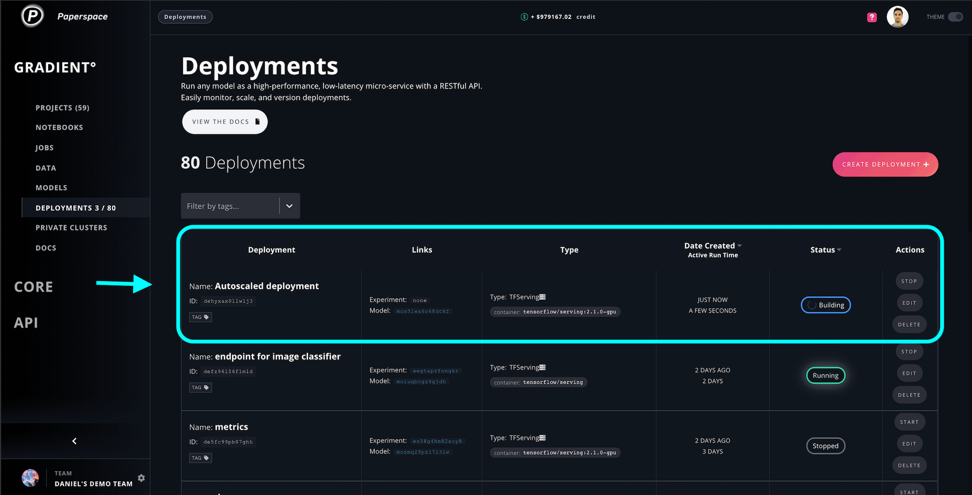The height and width of the screenshot is (495, 972).
Task: Click container tag tensorflow/serving in image classifier row
Action: click(538, 382)
